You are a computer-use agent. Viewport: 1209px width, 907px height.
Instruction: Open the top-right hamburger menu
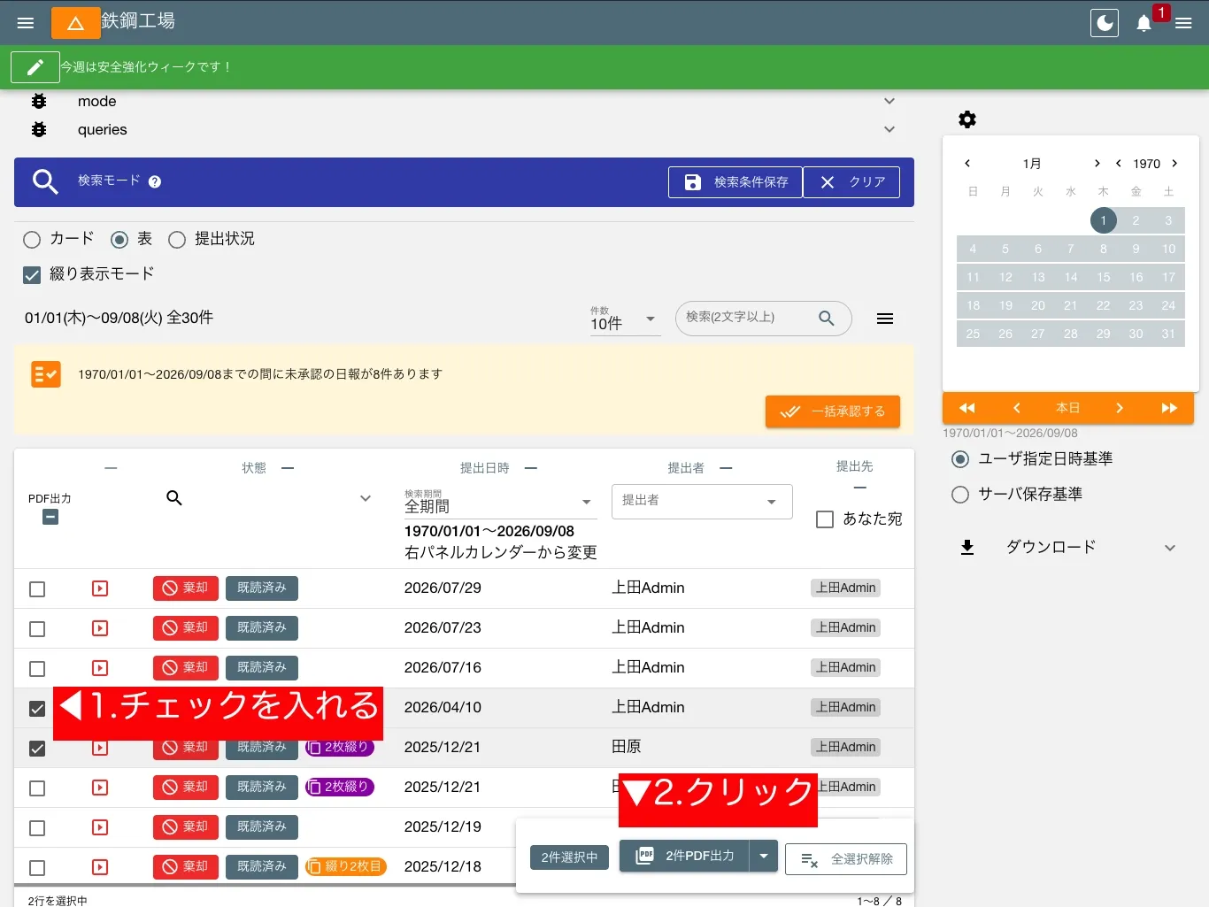point(1183,23)
